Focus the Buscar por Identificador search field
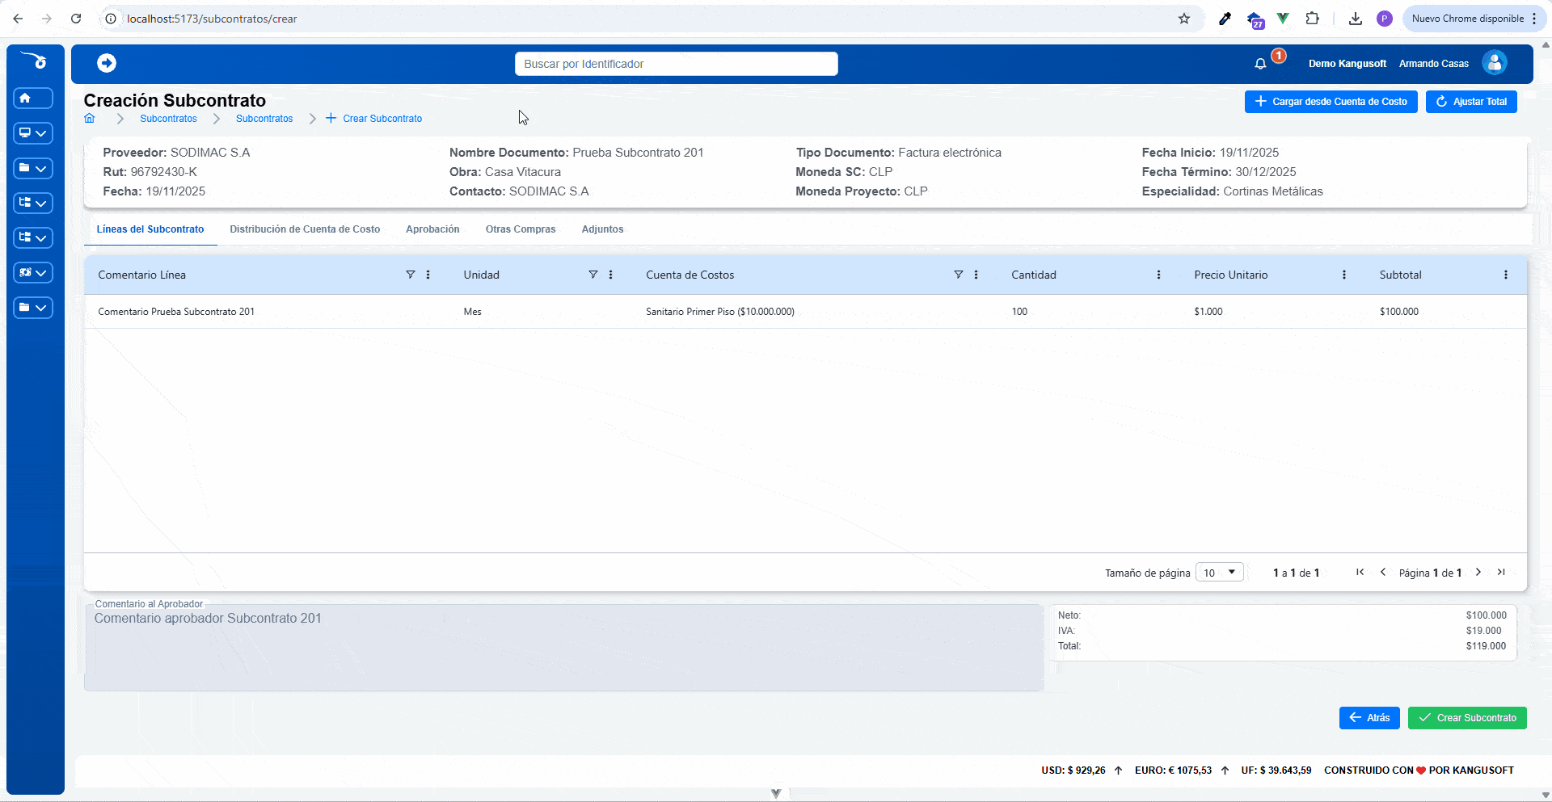1552x802 pixels. pos(677,64)
